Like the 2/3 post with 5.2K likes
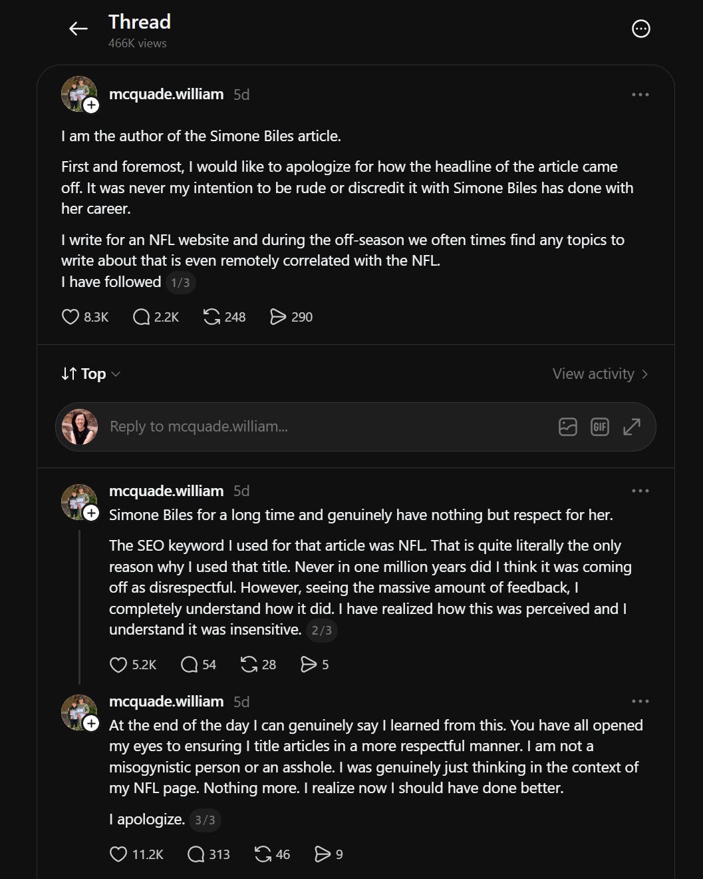The width and height of the screenshot is (703, 879). pos(132,665)
